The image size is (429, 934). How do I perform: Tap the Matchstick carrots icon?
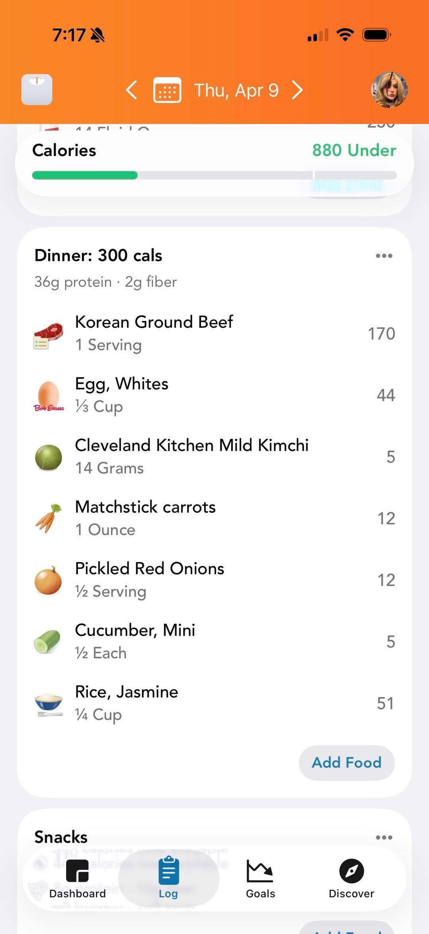[x=48, y=519]
